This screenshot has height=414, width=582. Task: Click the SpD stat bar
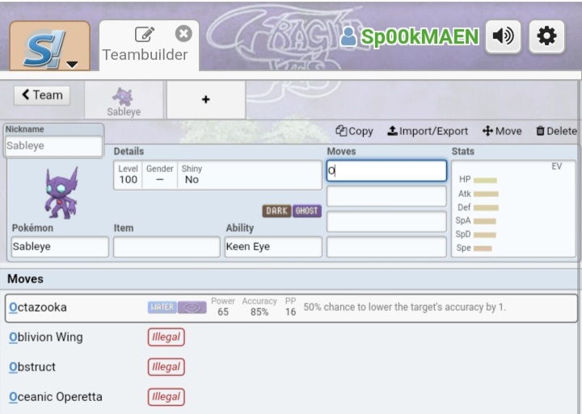485,235
